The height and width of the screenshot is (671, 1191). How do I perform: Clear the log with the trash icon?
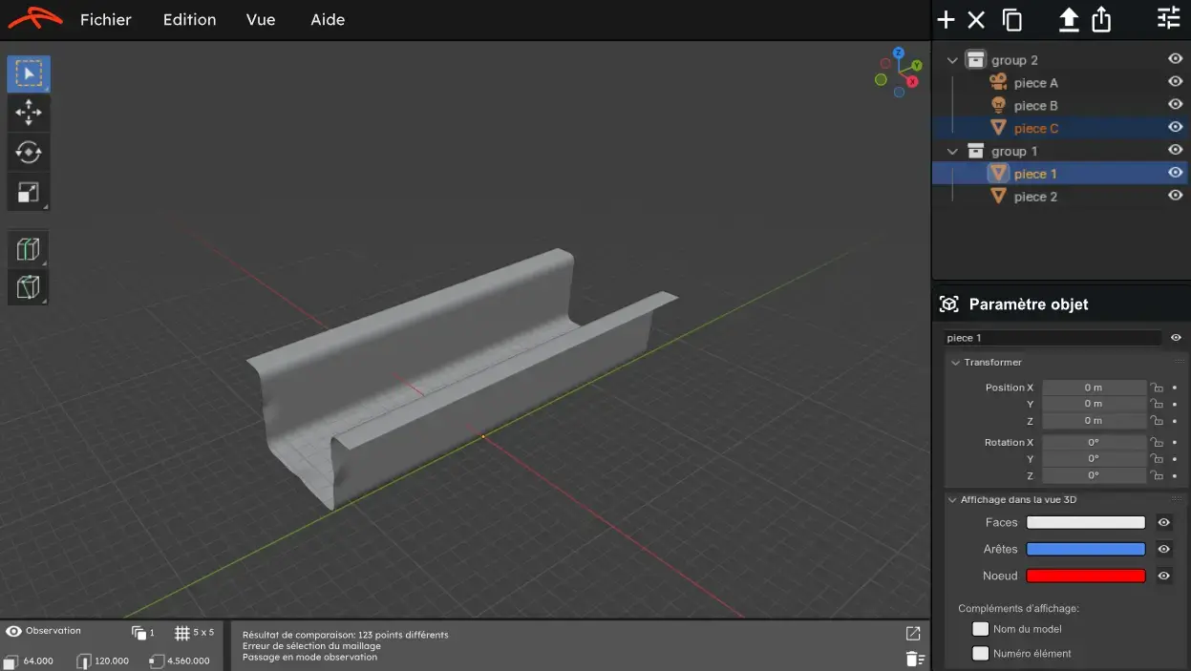tap(914, 659)
